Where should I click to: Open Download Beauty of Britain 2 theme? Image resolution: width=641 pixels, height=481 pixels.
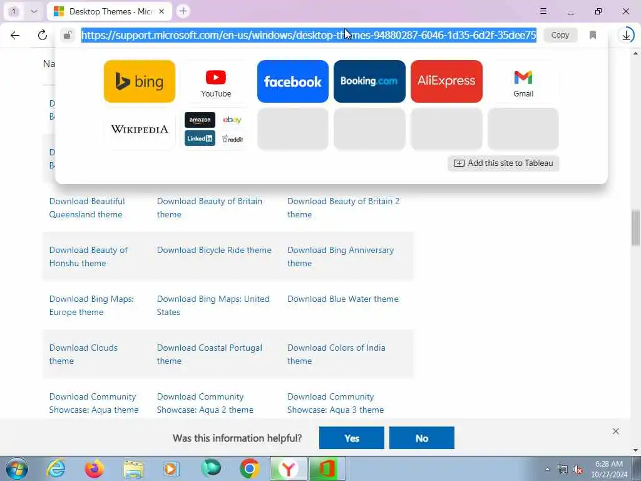click(344, 208)
